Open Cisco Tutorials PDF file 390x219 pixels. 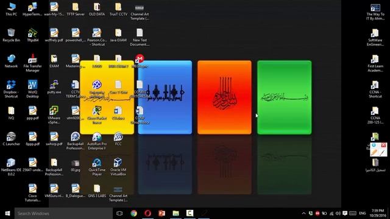(32, 193)
